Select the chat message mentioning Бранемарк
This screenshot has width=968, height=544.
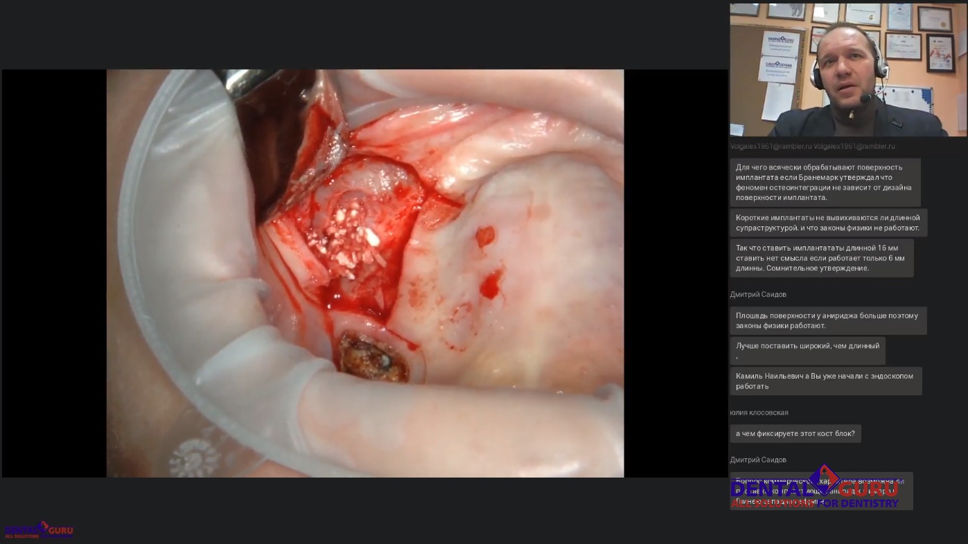coord(825,182)
